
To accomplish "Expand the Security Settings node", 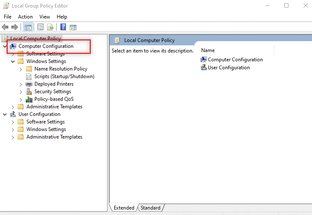I will (x=21, y=92).
